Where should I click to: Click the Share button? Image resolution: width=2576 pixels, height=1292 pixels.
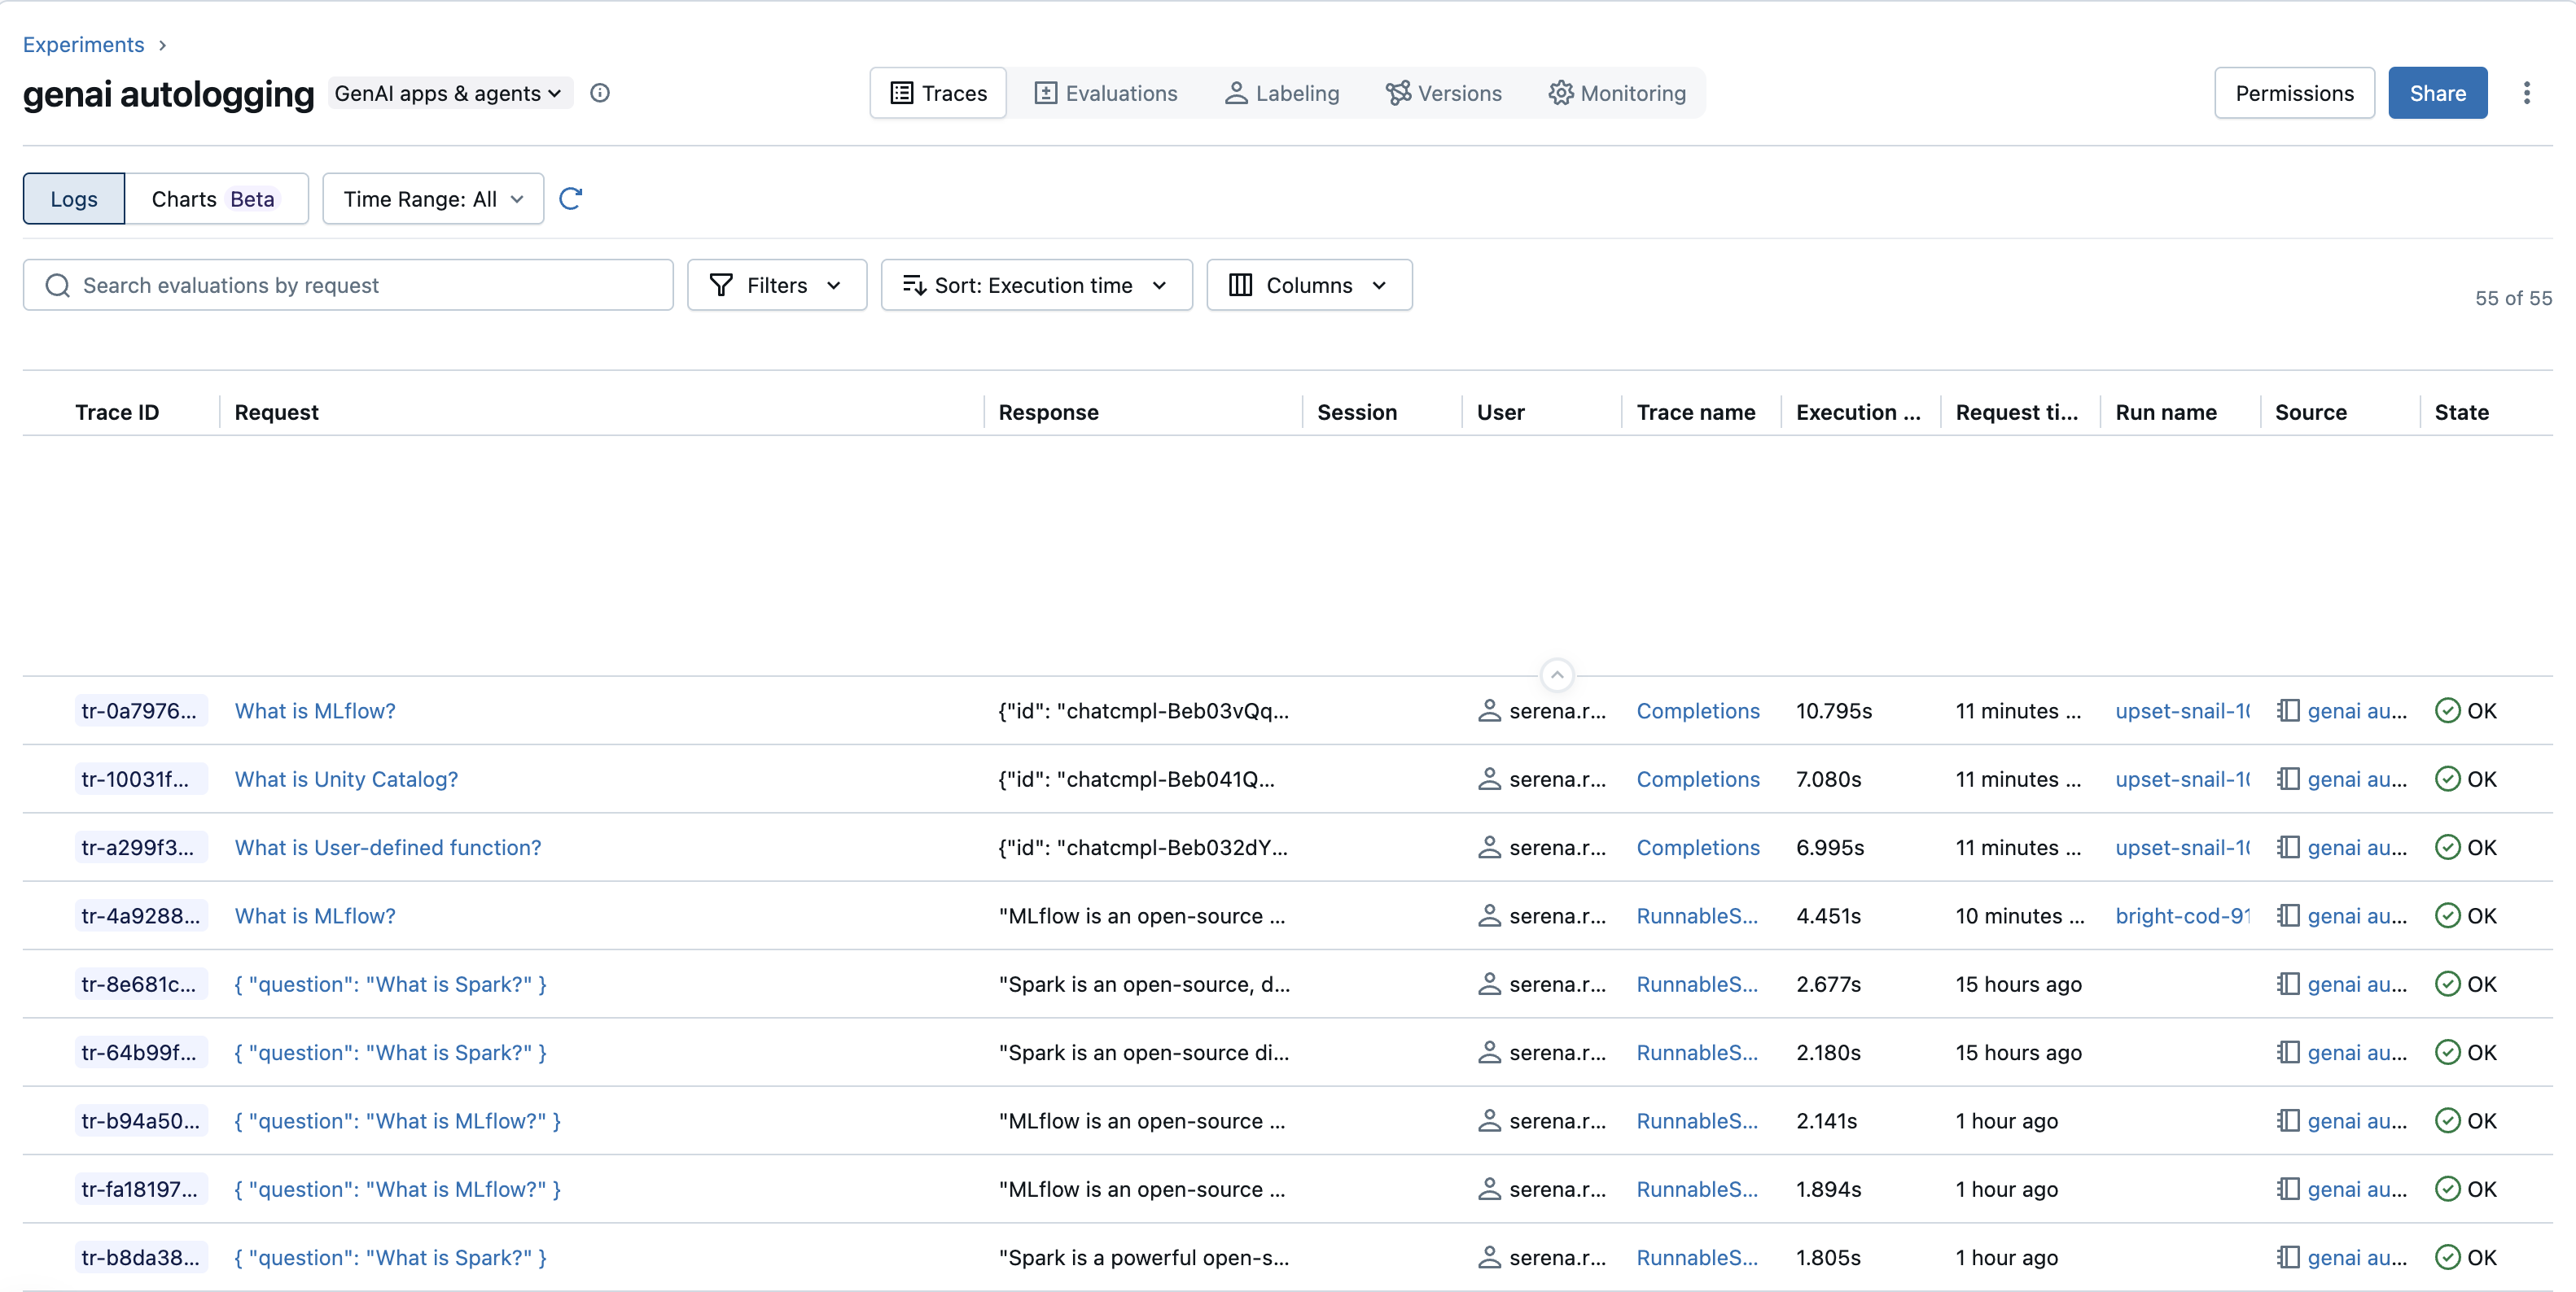[2438, 93]
